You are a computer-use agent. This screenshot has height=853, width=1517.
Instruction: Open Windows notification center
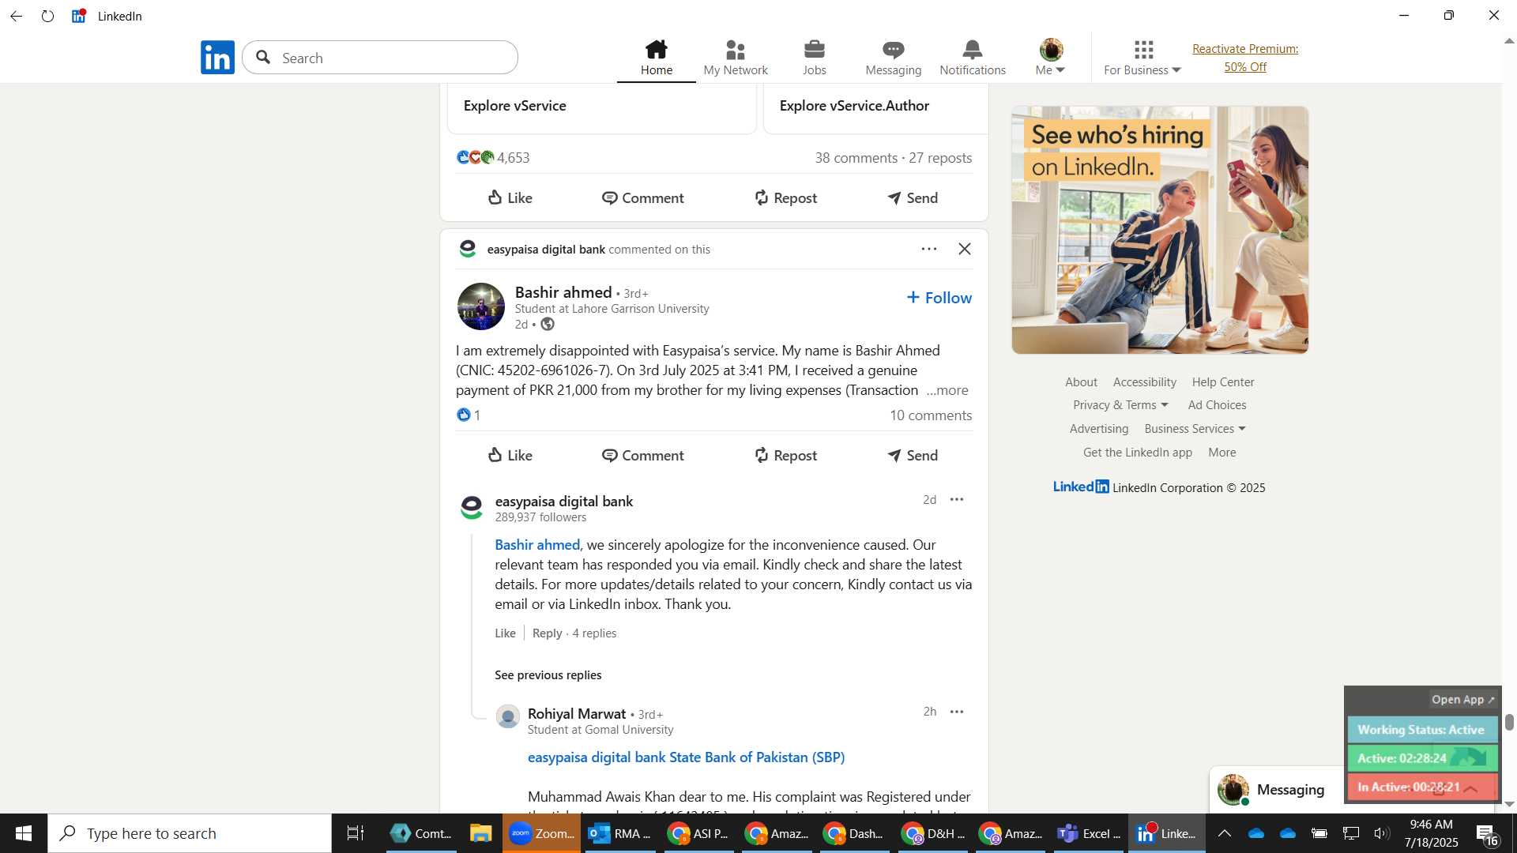pyautogui.click(x=1488, y=834)
